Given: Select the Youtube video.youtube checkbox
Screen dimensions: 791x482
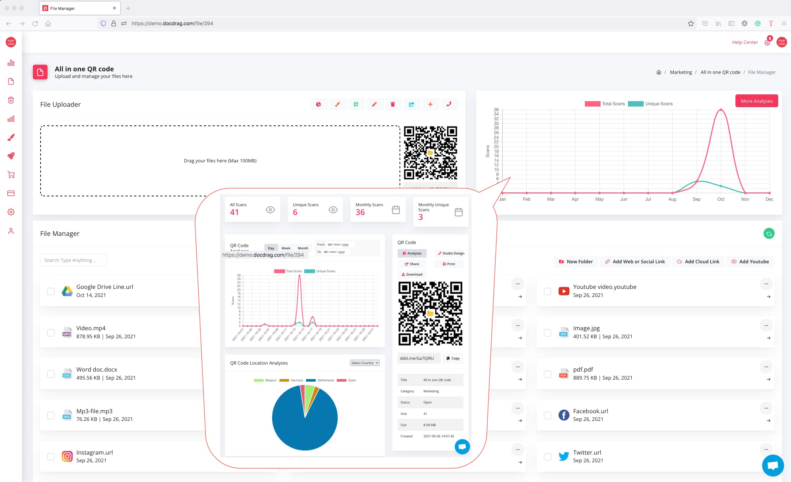Looking at the screenshot, I should click(x=547, y=291).
